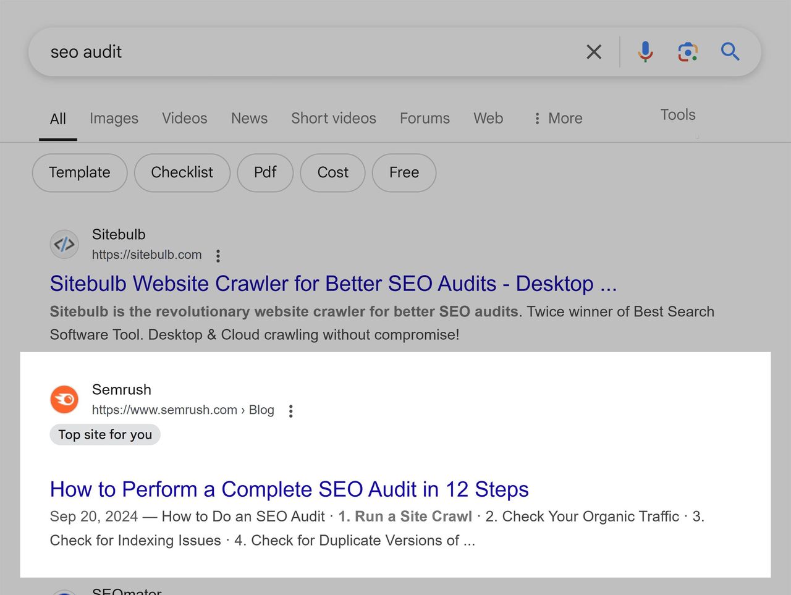Click the 'Top site for you' badge
Image resolution: width=791 pixels, height=595 pixels.
[x=105, y=434]
